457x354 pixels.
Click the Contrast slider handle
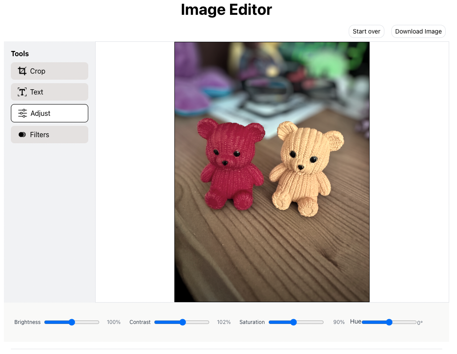point(182,322)
